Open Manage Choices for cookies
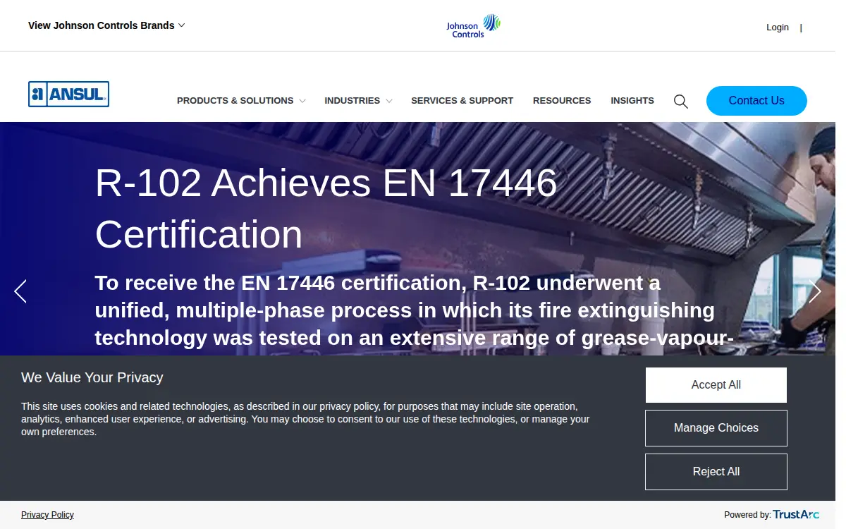This screenshot has width=846, height=529. click(x=716, y=428)
